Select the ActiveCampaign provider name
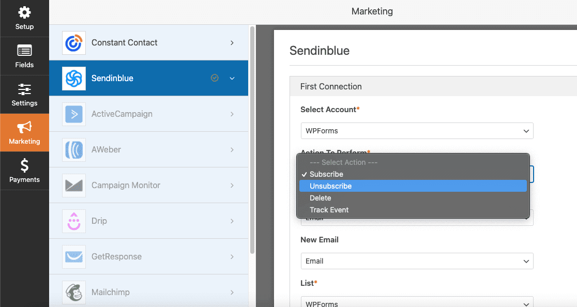 pyautogui.click(x=122, y=114)
